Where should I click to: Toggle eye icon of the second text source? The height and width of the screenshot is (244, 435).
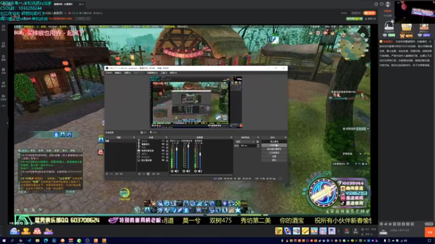click(x=163, y=144)
